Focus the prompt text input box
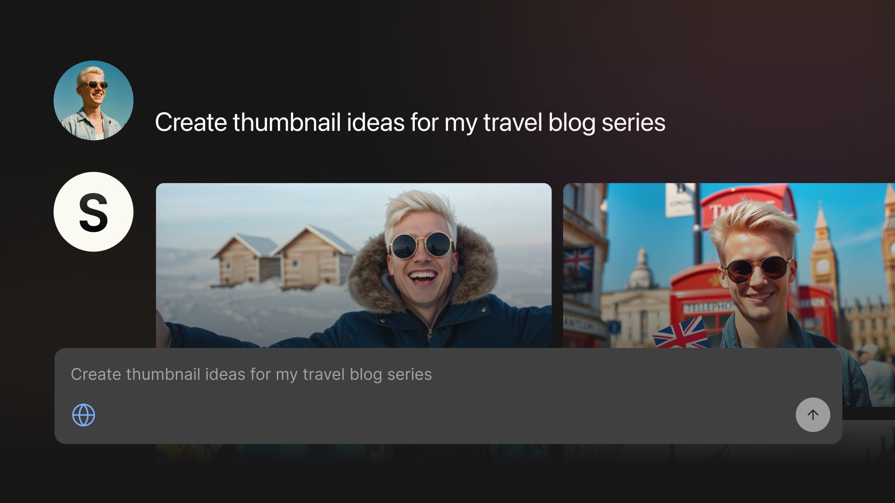The width and height of the screenshot is (895, 503). point(448,396)
